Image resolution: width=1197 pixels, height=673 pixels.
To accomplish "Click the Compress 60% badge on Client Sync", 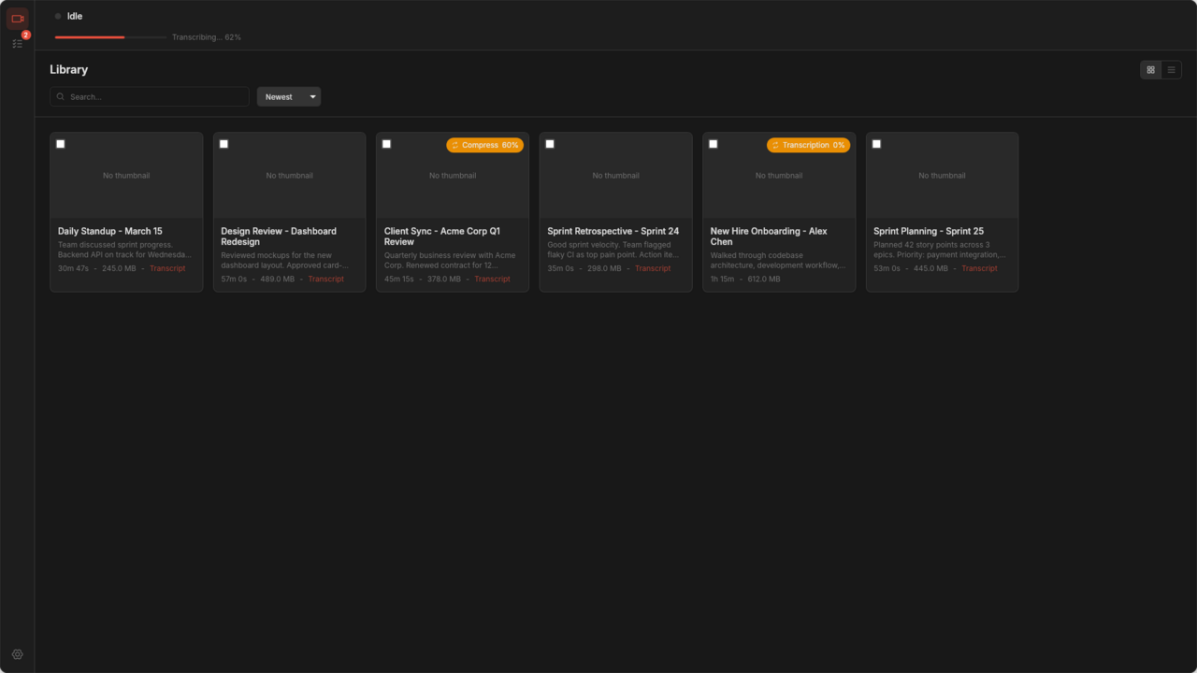I will click(x=484, y=145).
